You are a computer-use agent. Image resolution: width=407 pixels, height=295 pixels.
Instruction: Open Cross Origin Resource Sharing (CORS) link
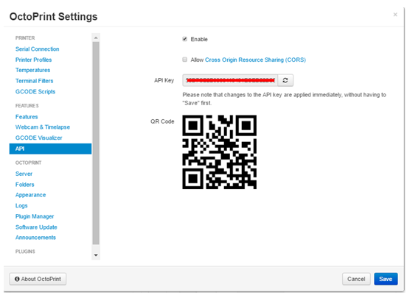[255, 60]
